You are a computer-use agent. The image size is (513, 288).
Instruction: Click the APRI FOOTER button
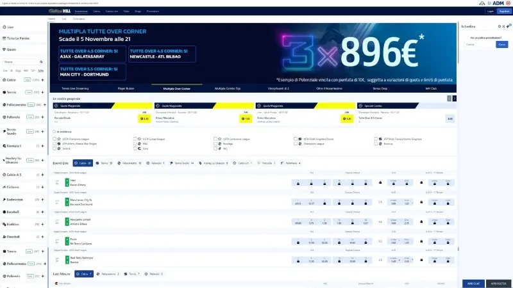[499, 284]
